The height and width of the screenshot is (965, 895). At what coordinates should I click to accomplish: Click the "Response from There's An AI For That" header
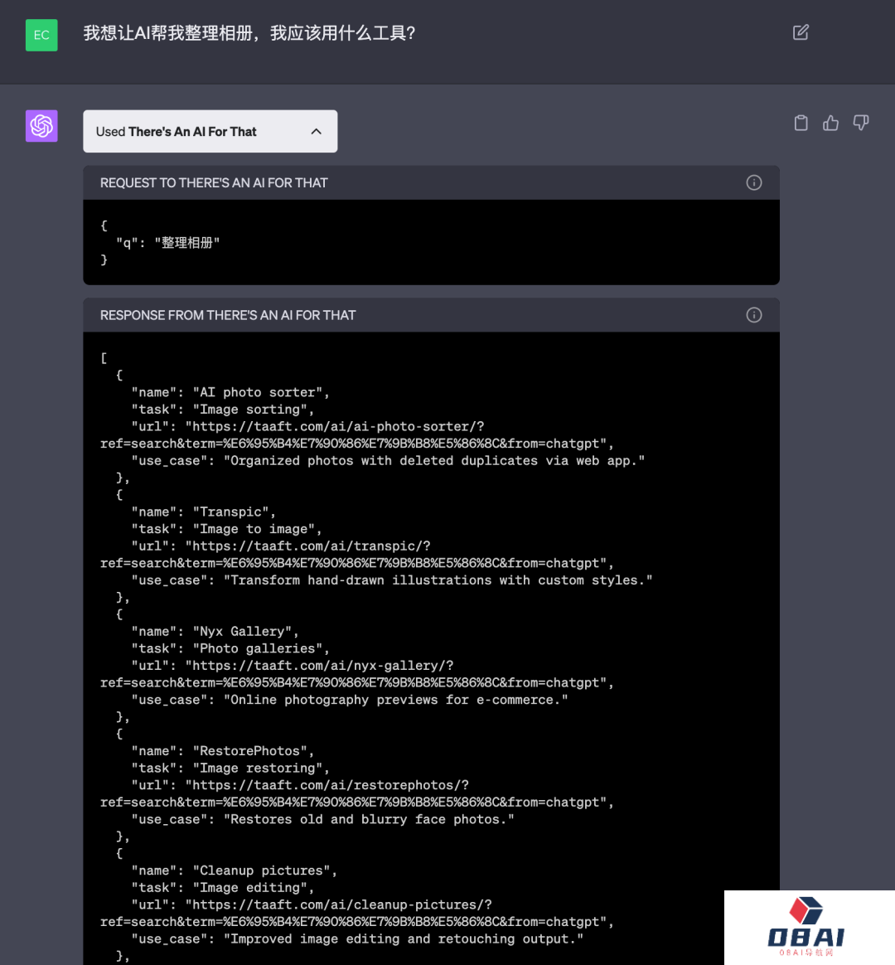pyautogui.click(x=228, y=316)
